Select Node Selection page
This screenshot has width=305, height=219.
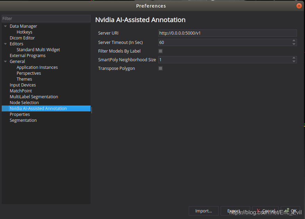24,102
